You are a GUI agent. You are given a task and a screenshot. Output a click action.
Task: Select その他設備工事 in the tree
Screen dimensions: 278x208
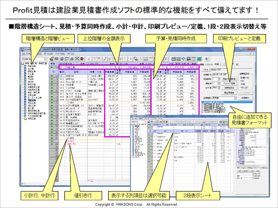pyautogui.click(x=35, y=116)
